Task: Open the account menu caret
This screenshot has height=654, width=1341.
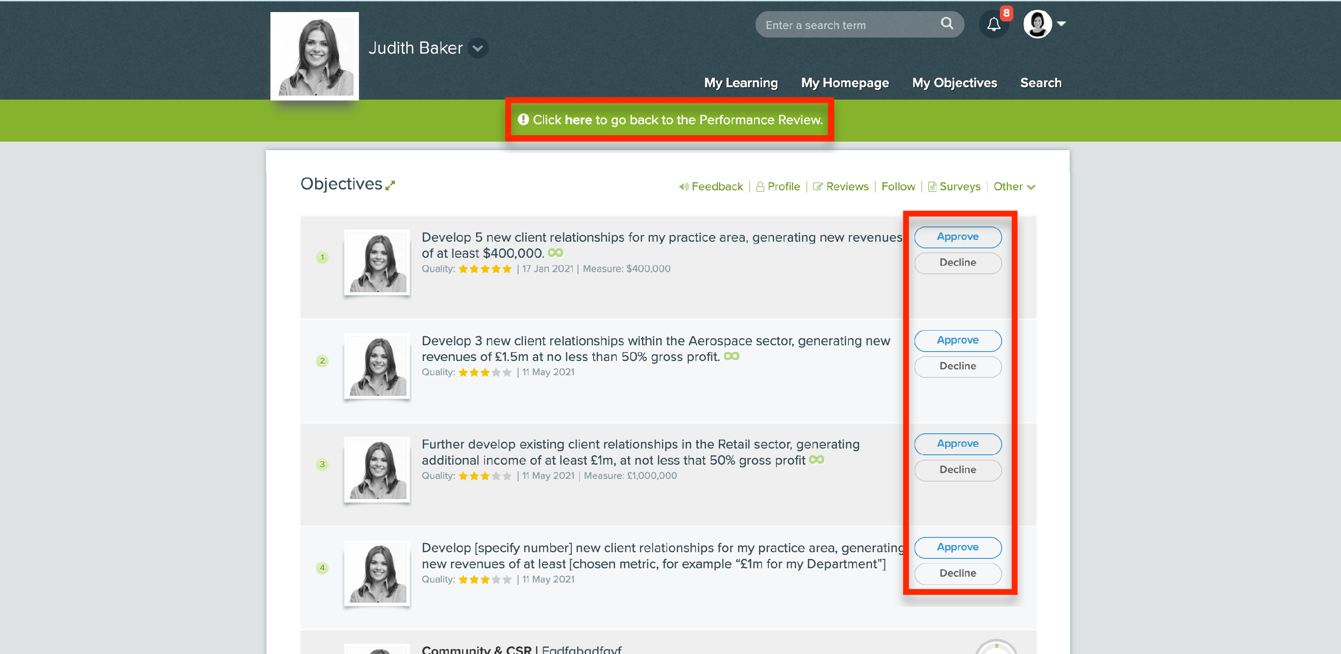Action: pyautogui.click(x=1062, y=24)
